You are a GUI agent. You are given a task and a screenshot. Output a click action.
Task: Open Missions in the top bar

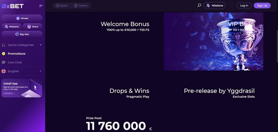point(214,5)
